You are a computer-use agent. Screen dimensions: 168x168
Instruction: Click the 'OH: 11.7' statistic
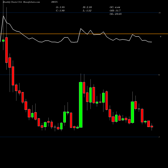(x=115, y=11)
